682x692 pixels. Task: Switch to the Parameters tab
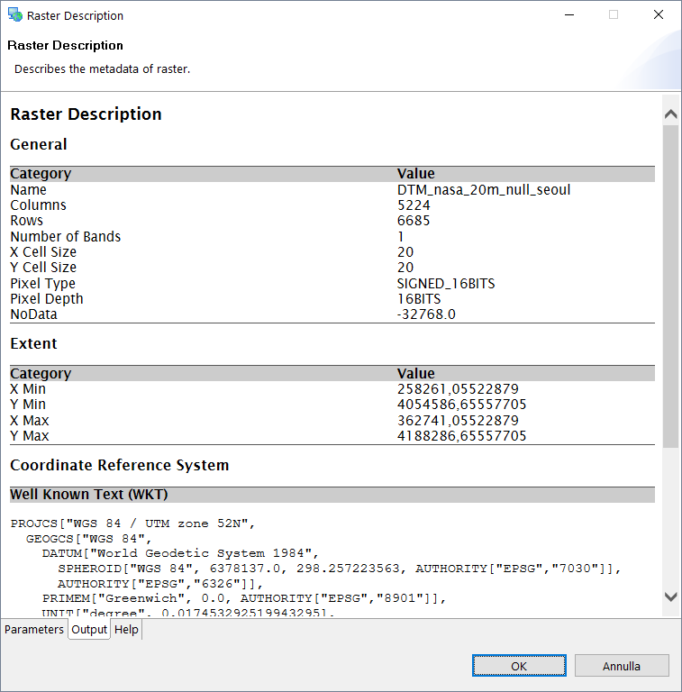pyautogui.click(x=34, y=630)
